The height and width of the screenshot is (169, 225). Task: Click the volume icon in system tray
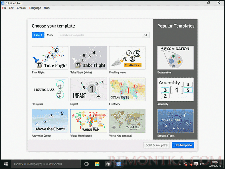click(191, 164)
